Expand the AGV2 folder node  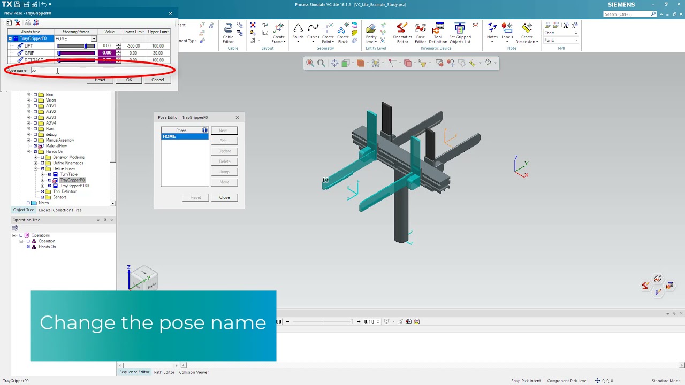pyautogui.click(x=28, y=112)
